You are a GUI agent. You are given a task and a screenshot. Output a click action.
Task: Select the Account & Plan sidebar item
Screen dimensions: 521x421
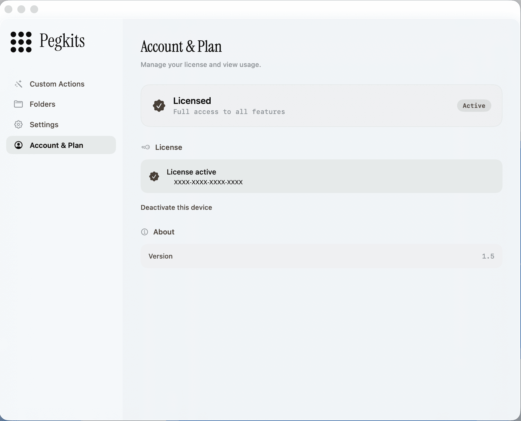[57, 145]
